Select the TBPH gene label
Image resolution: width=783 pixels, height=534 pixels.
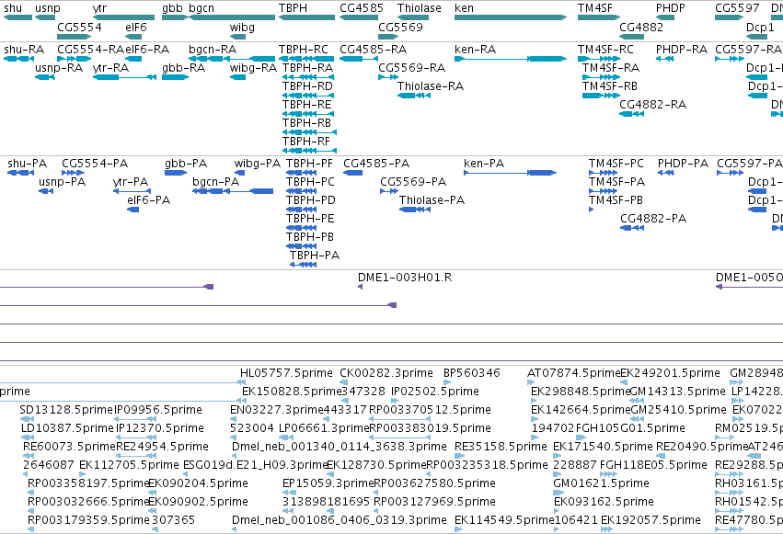pos(293,8)
